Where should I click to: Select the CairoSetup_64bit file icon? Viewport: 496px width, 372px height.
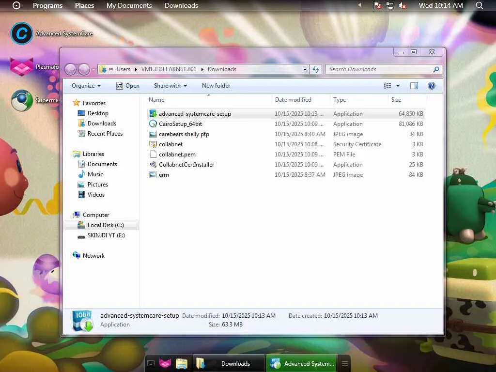153,124
